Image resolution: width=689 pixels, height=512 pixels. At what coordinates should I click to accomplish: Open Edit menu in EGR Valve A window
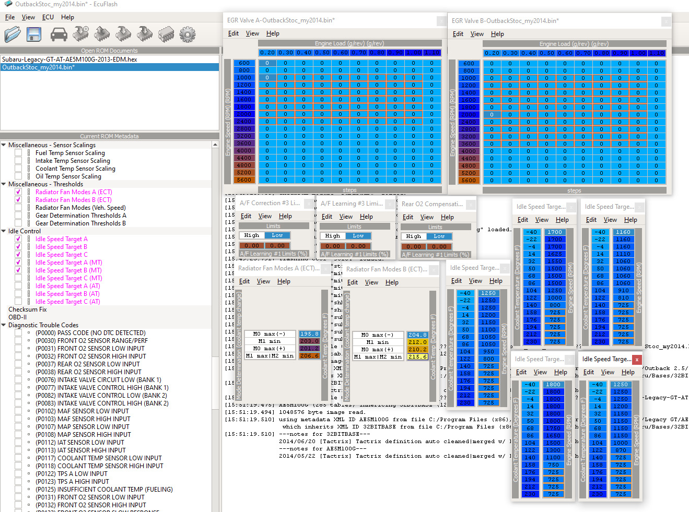coord(233,33)
